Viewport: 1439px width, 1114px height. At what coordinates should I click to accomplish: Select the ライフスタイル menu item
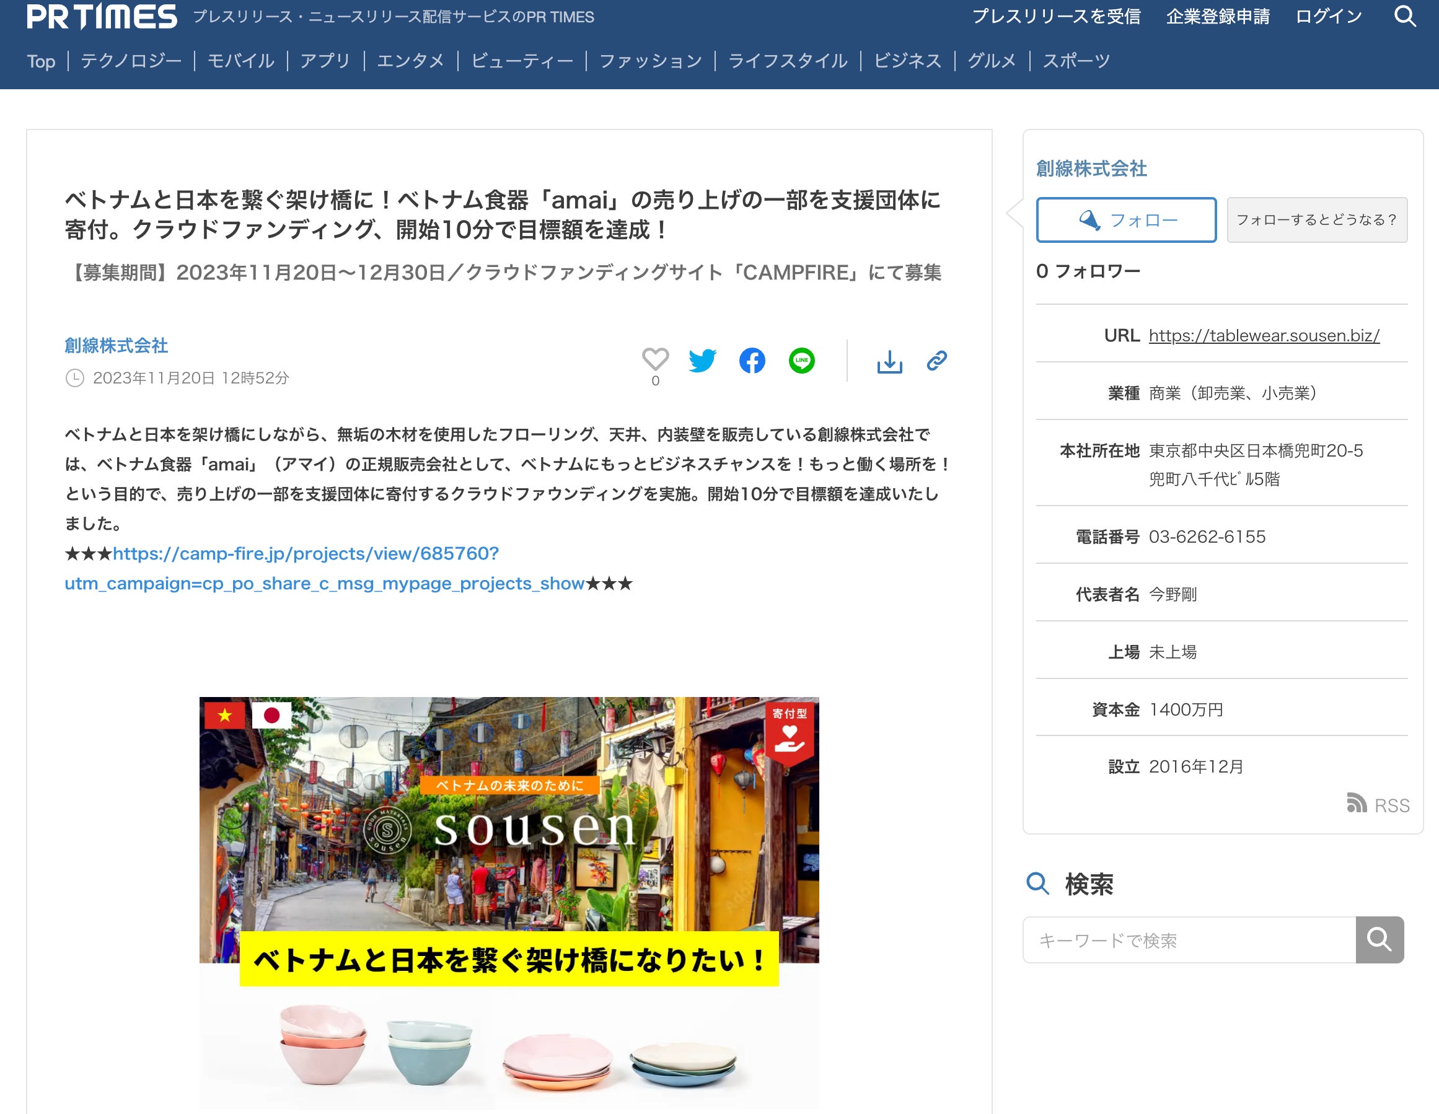click(x=788, y=61)
